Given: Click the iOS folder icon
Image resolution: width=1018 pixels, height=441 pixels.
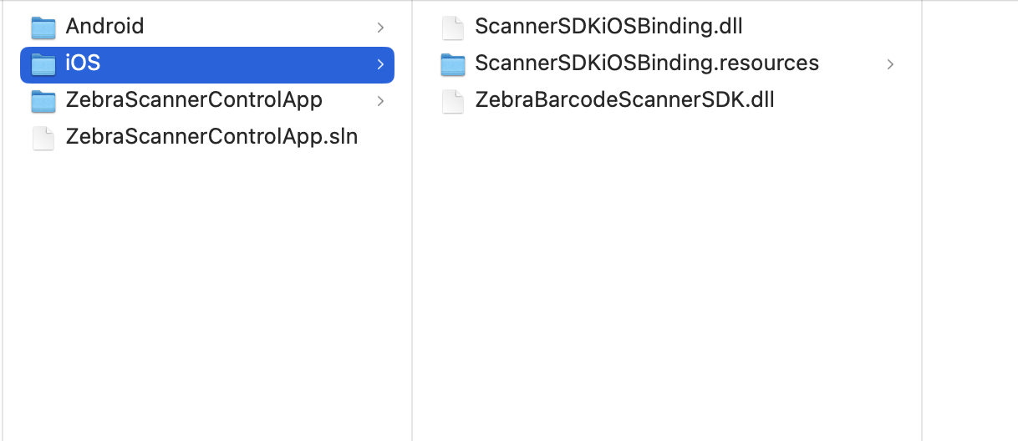Looking at the screenshot, I should (x=43, y=64).
